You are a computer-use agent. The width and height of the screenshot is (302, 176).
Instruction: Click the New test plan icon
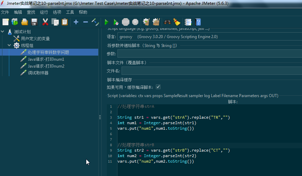pyautogui.click(x=5, y=22)
